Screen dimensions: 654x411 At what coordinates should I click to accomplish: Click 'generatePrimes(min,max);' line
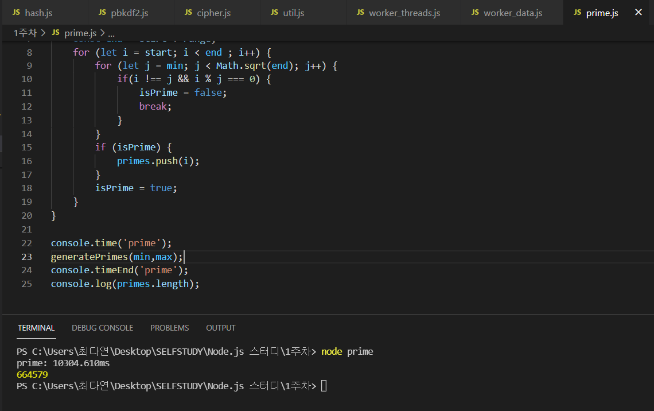click(x=117, y=257)
